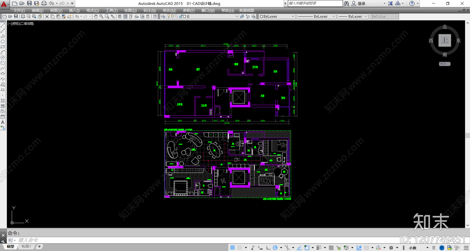Click the WCS label under the ViewCube
Viewport: 470px width, 251px height.
point(444,64)
